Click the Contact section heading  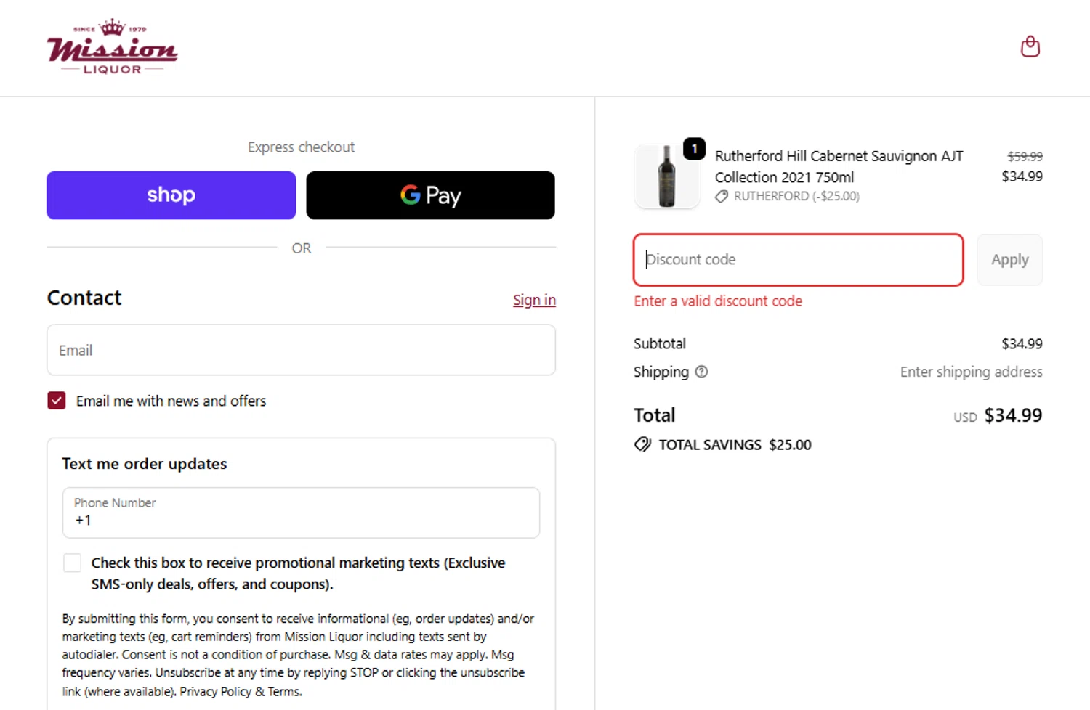coord(84,298)
